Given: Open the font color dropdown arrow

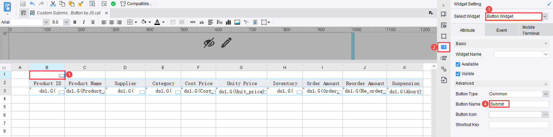Looking at the screenshot, I should (163, 22).
